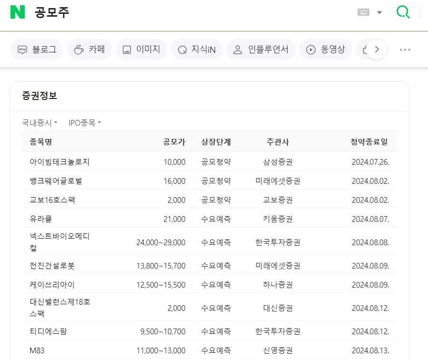Click price range 13,800~15,700

click(x=161, y=266)
